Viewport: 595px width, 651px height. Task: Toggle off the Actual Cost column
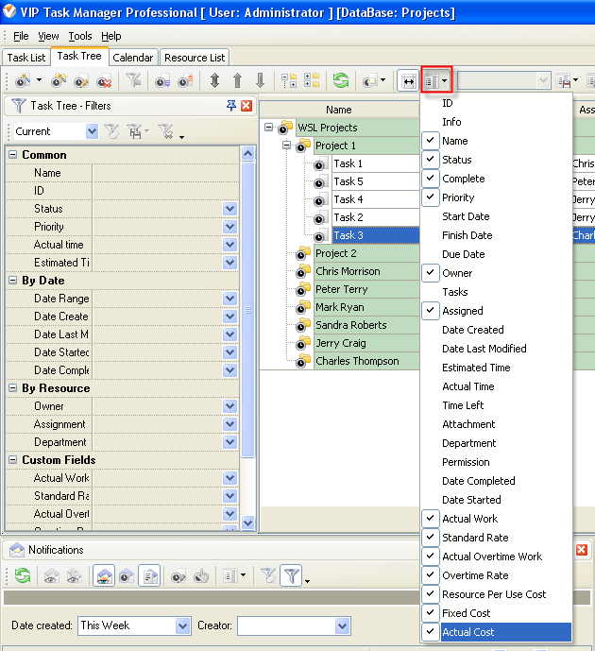(481, 632)
